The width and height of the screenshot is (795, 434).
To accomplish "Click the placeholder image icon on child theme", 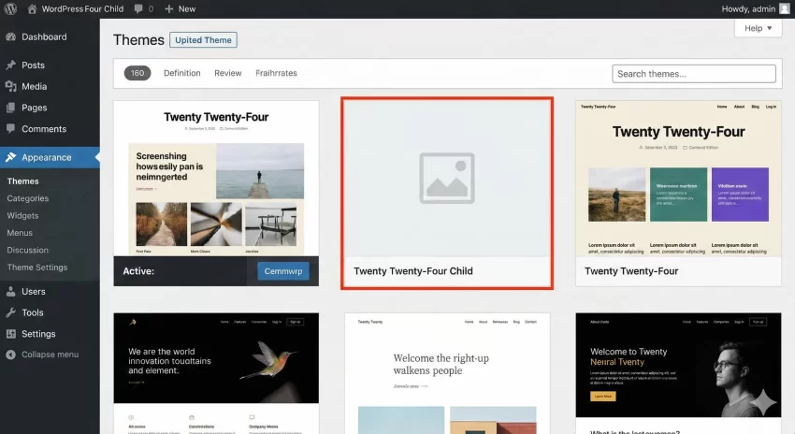I will pyautogui.click(x=447, y=178).
